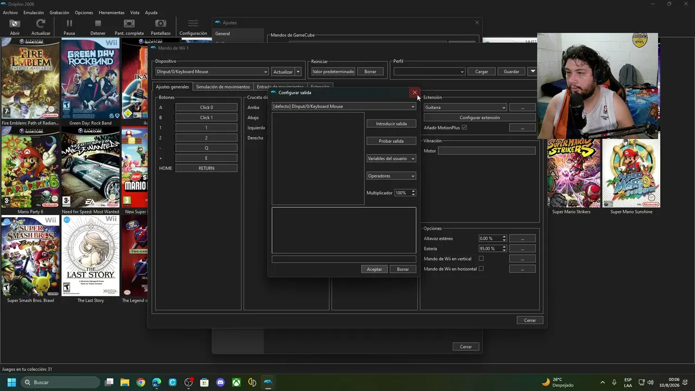Click the Guardar profile button

[x=511, y=72]
